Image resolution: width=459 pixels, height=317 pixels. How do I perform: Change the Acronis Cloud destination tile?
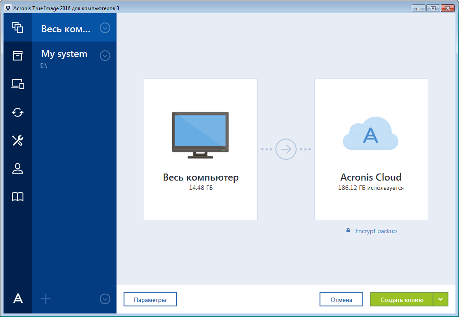coord(371,149)
